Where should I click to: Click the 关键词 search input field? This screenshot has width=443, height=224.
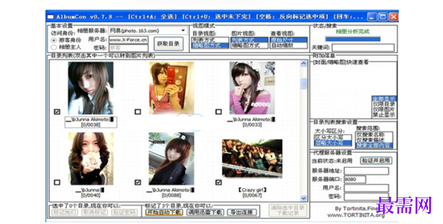tap(363, 47)
